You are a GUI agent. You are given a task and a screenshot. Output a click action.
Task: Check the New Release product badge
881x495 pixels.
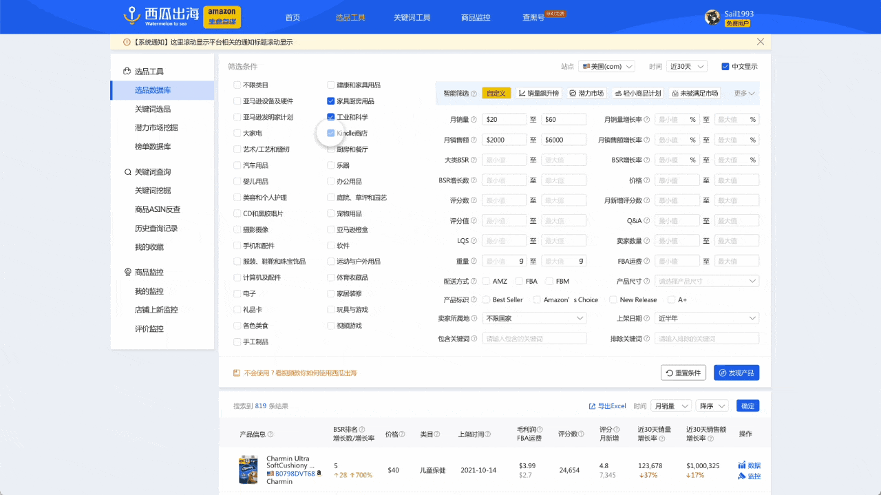[x=613, y=300]
